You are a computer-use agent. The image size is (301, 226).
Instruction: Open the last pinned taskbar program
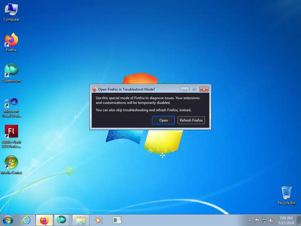pyautogui.click(x=117, y=220)
